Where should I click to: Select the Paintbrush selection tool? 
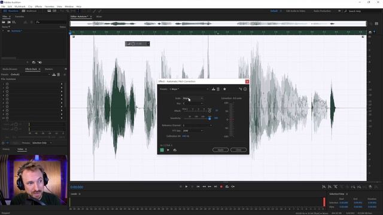click(95, 11)
